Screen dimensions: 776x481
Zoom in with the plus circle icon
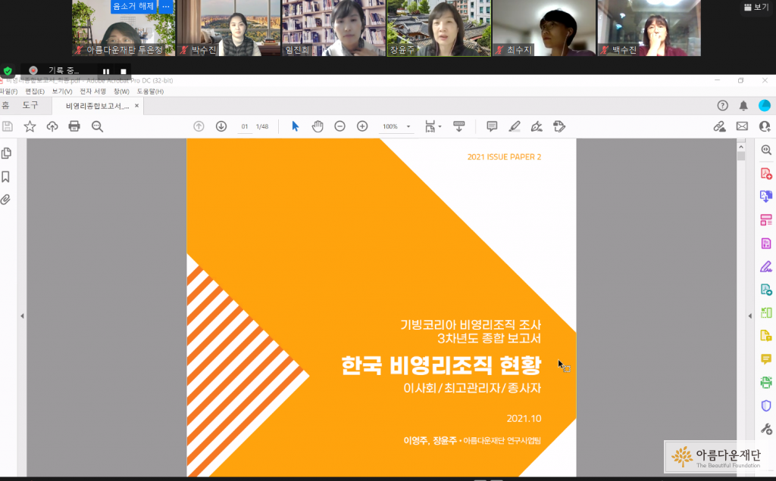[362, 126]
